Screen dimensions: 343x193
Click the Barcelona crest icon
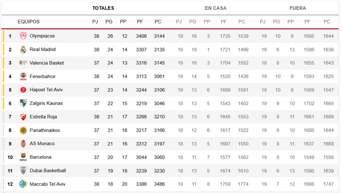point(23,157)
